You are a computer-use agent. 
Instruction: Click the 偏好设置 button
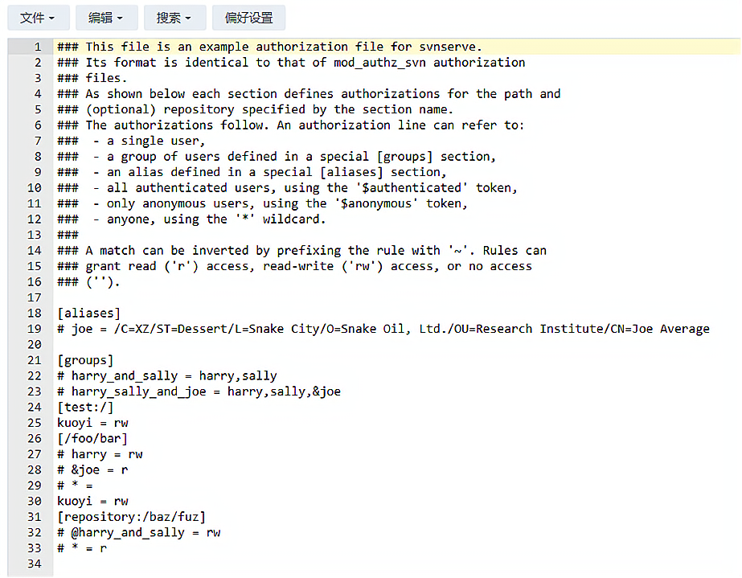tap(249, 18)
